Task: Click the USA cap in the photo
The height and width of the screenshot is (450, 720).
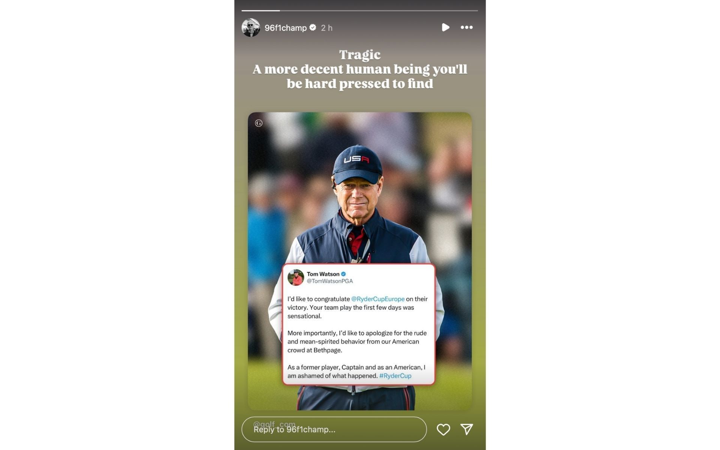Action: click(357, 164)
